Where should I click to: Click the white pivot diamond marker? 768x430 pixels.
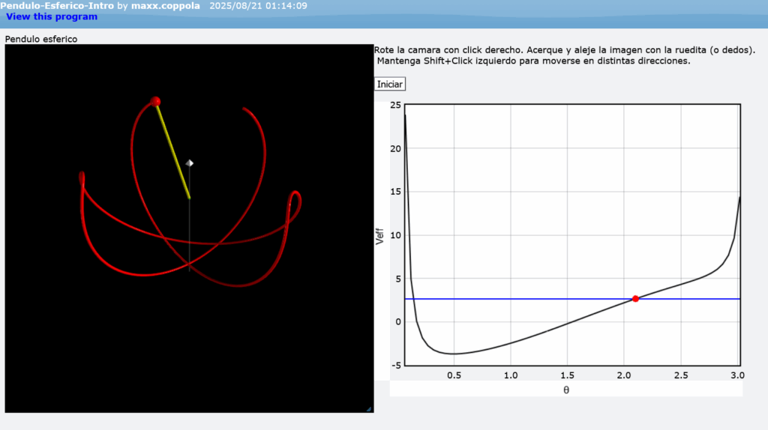click(x=190, y=163)
